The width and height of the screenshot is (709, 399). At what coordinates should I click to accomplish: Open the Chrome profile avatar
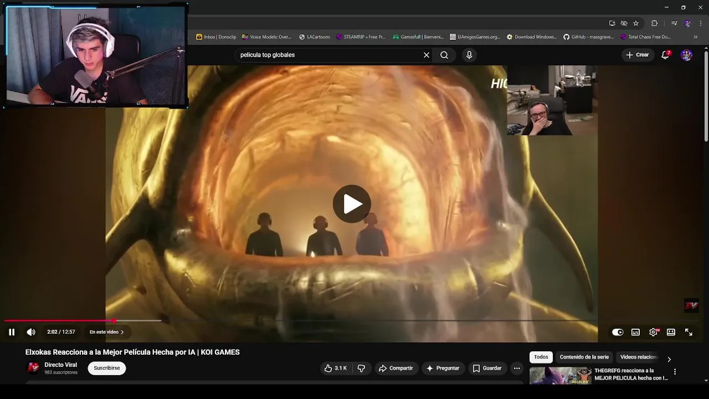(687, 23)
